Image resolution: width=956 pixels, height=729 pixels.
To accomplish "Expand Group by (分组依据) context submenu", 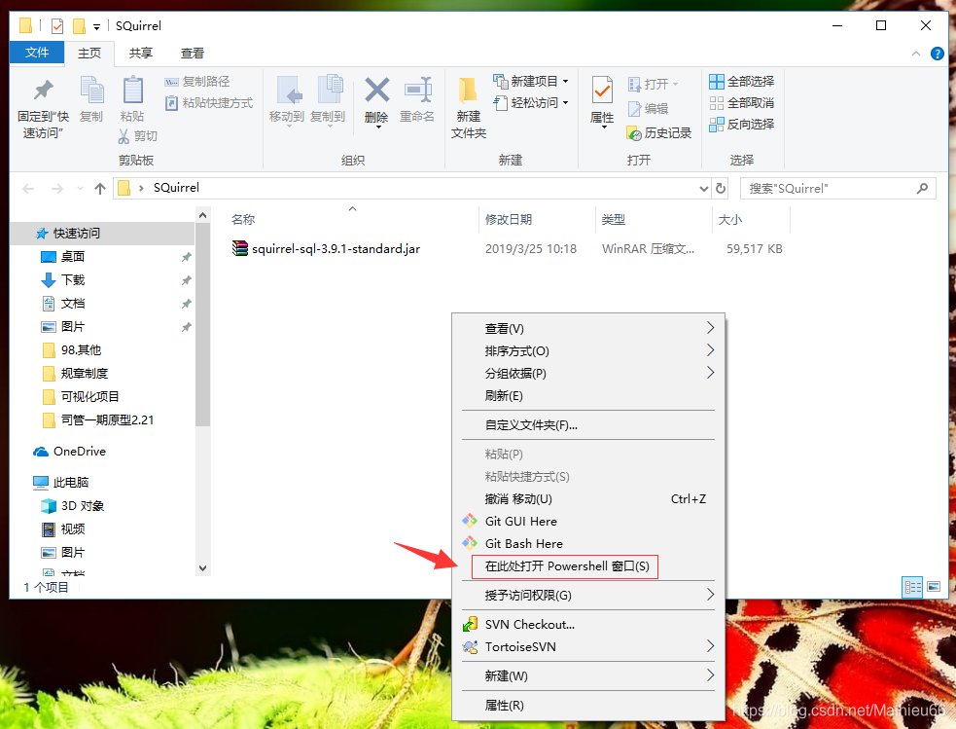I will 588,374.
